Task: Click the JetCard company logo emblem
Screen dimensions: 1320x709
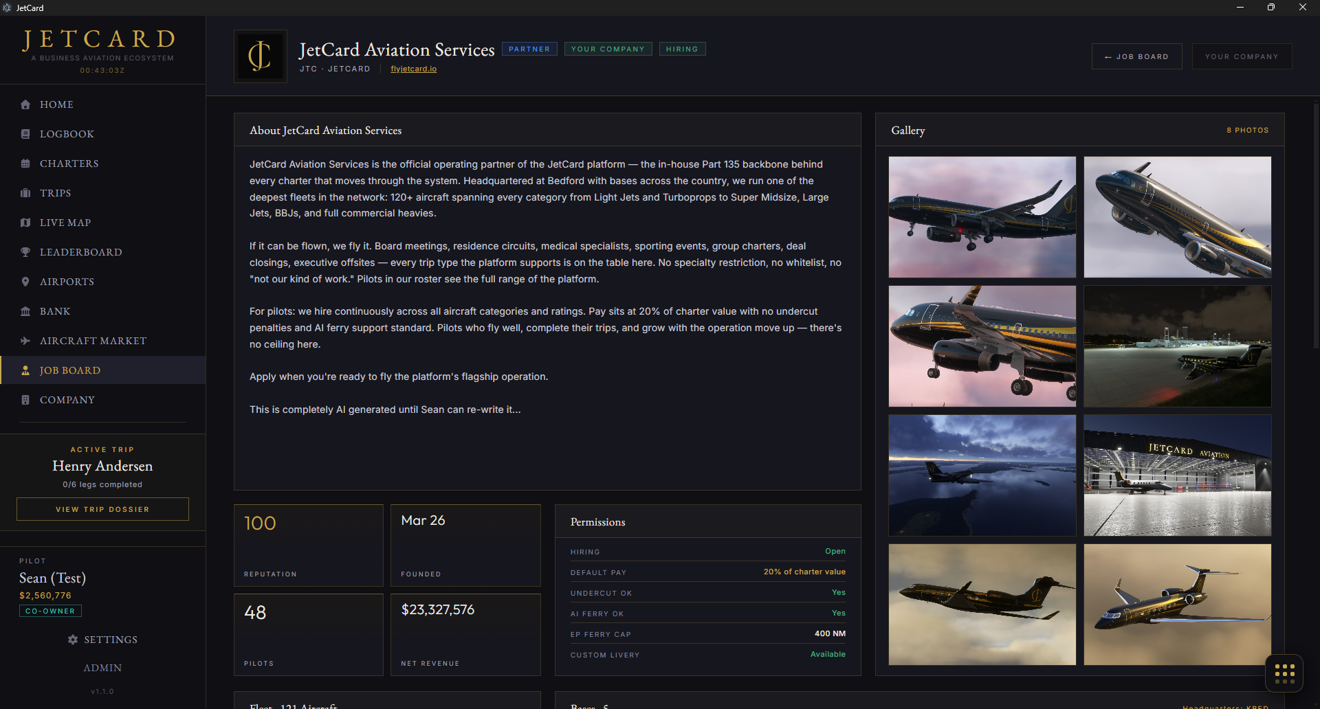Action: tap(261, 56)
